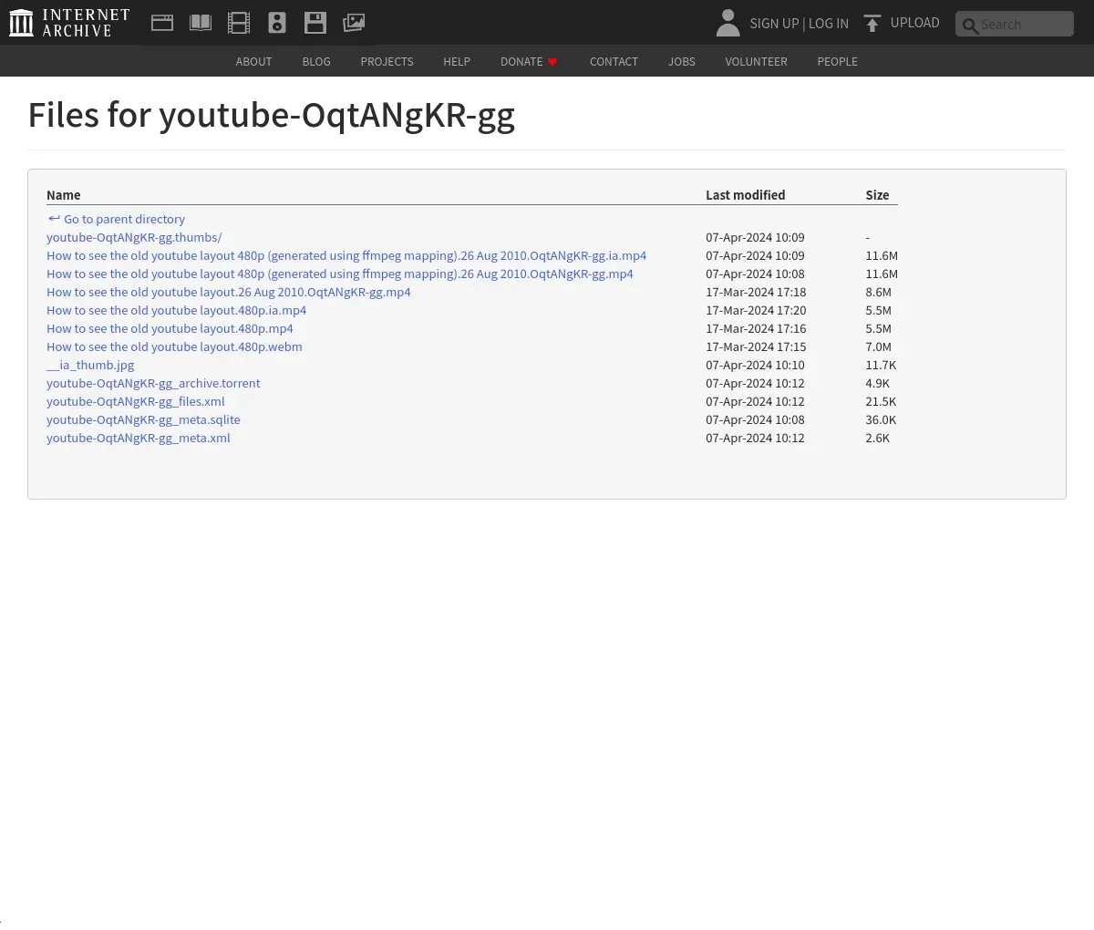The image size is (1094, 930).
Task: Click the user avatar icon
Action: pyautogui.click(x=728, y=23)
